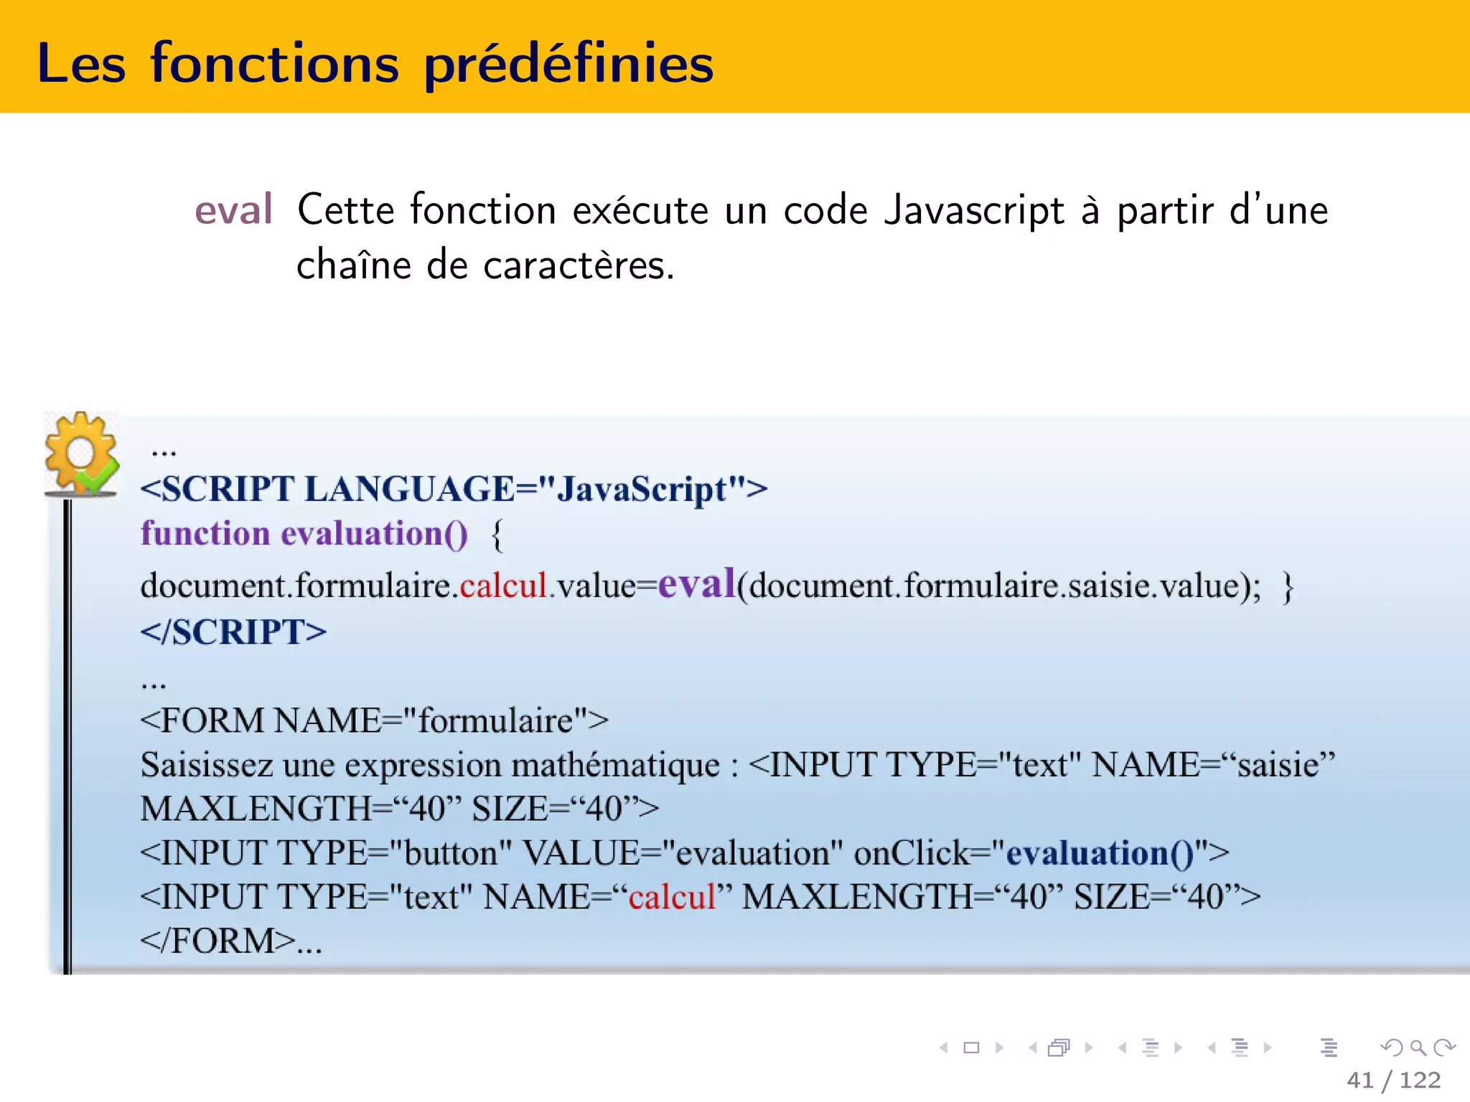Viewport: 1470px width, 1102px height.
Task: Click page counter "41 / 122"
Action: coord(1394,1080)
